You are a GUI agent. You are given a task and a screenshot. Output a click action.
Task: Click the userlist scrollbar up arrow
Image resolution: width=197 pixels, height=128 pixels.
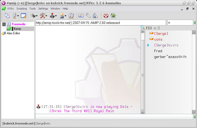point(194,32)
